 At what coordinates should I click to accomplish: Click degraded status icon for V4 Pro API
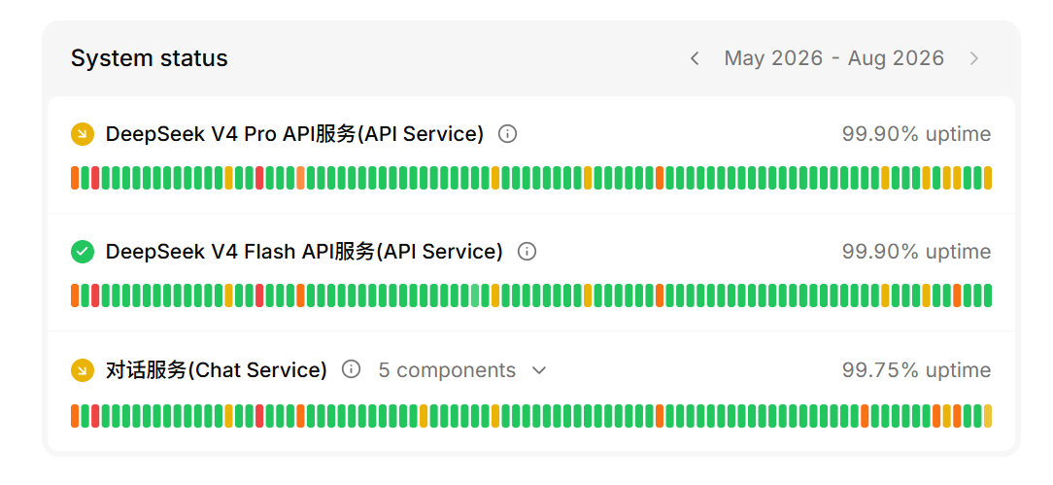pyautogui.click(x=83, y=134)
